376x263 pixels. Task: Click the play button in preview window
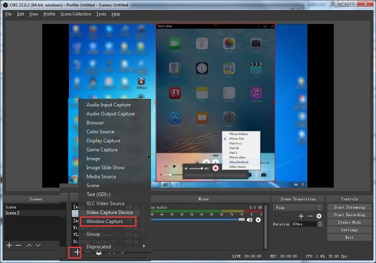point(174,166)
